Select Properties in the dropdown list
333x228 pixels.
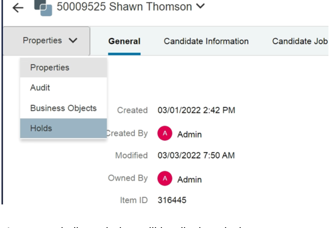point(50,67)
